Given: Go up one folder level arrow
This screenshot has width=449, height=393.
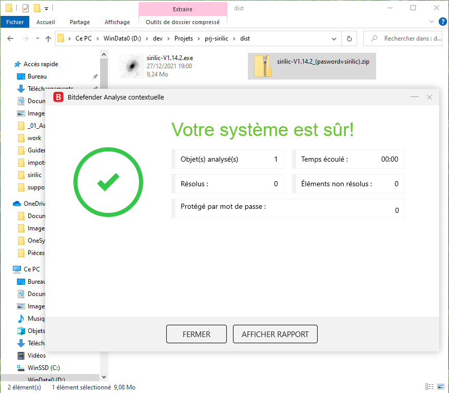Looking at the screenshot, I should click(48, 38).
